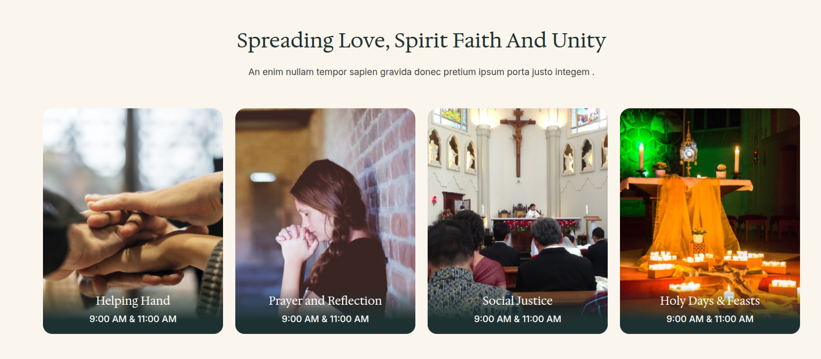Click service time under Social Justice
Screen dimensions: 821x359
point(518,319)
